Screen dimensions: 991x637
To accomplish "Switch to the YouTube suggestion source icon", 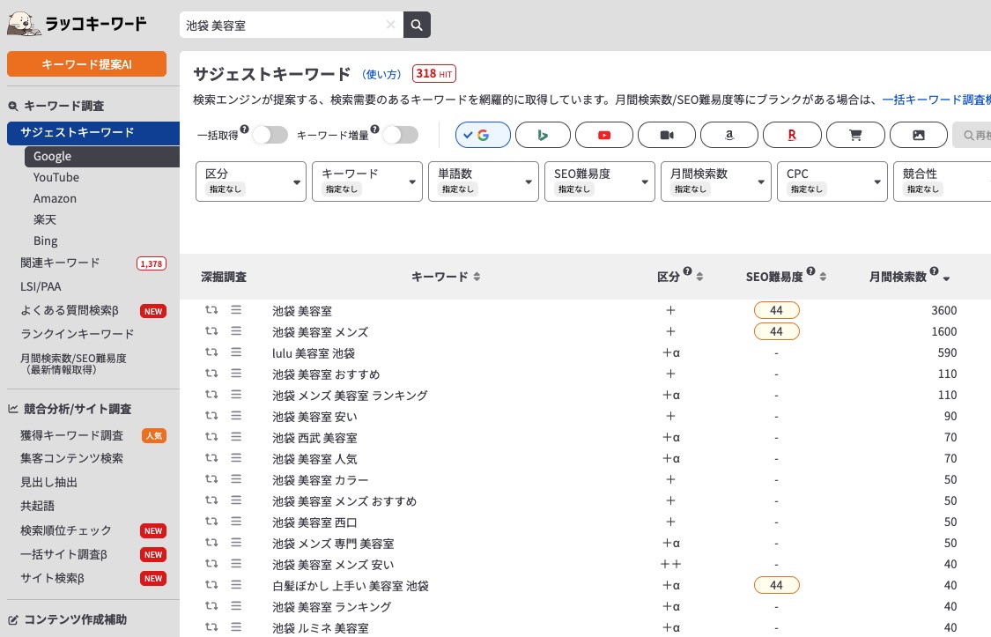I will coord(604,135).
